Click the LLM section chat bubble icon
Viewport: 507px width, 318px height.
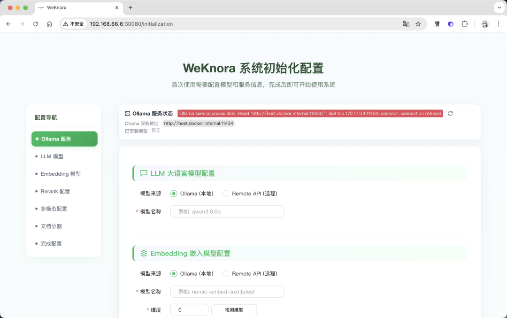144,173
